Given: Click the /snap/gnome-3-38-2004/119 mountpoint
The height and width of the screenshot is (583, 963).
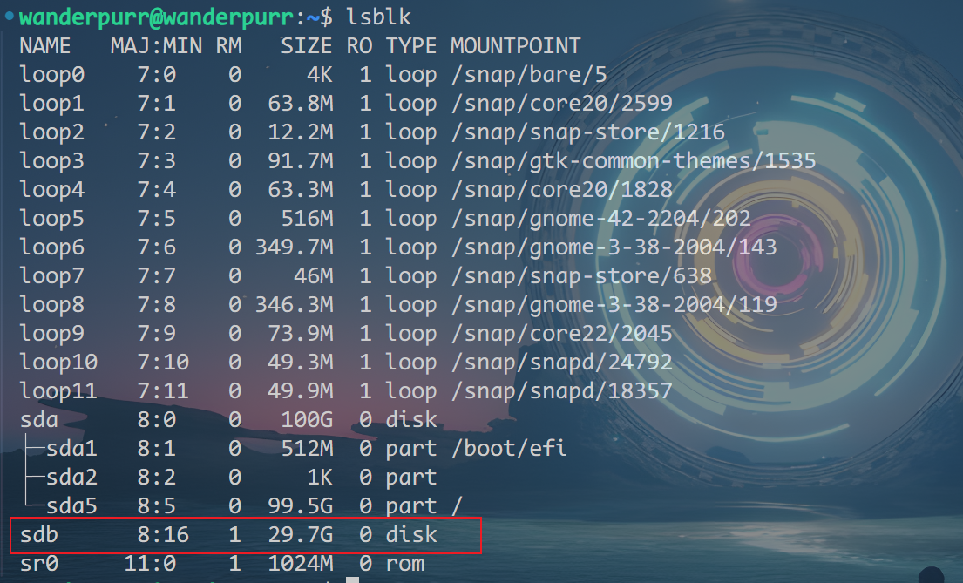Looking at the screenshot, I should [x=614, y=305].
